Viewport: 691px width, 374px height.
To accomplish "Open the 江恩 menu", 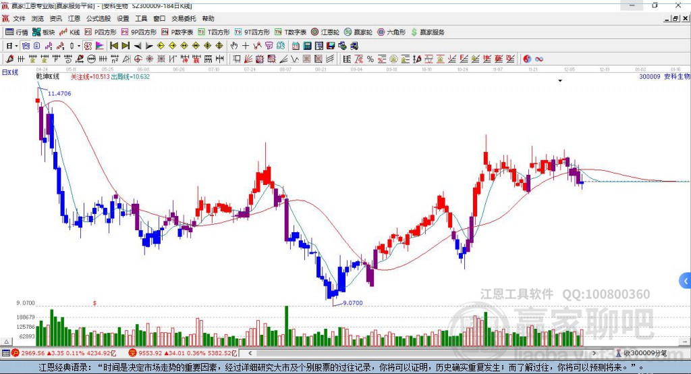I will (74, 18).
